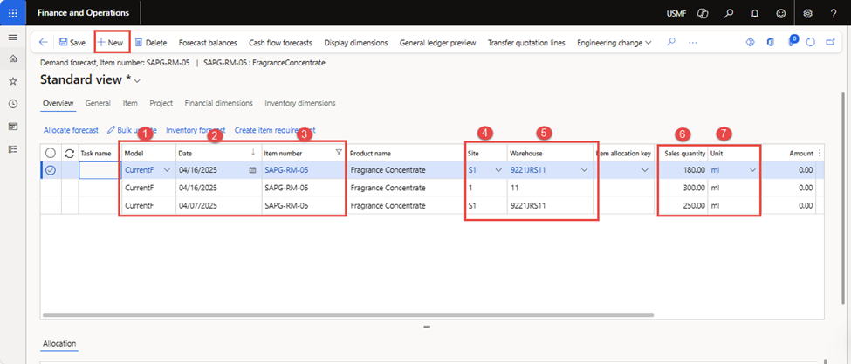851x364 pixels.
Task: Click the Save button
Action: [x=72, y=42]
